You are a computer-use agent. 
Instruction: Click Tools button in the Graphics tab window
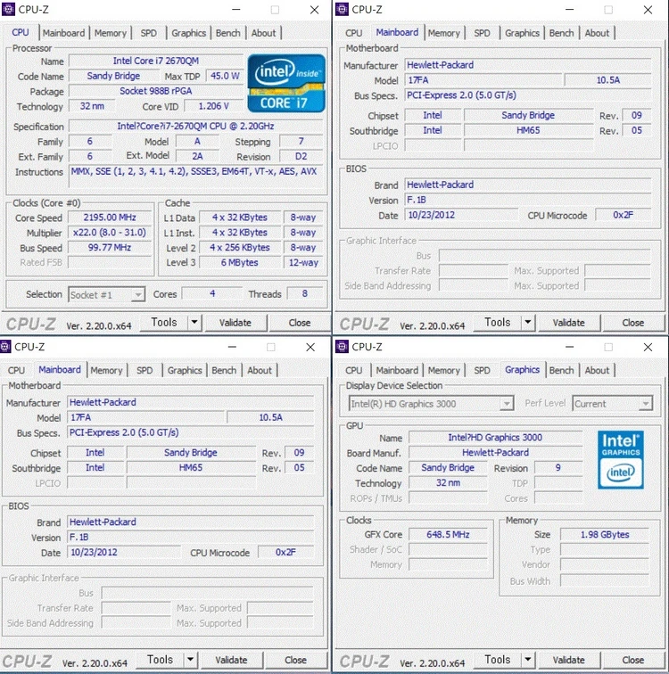(x=498, y=660)
